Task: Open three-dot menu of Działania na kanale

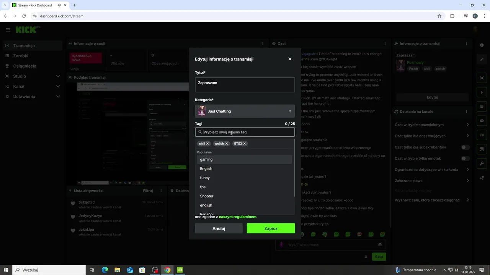Action: (x=466, y=112)
